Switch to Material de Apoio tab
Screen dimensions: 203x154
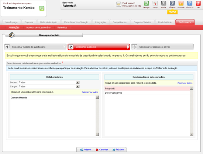point(49,22)
